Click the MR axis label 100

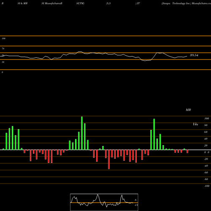click(207, 119)
